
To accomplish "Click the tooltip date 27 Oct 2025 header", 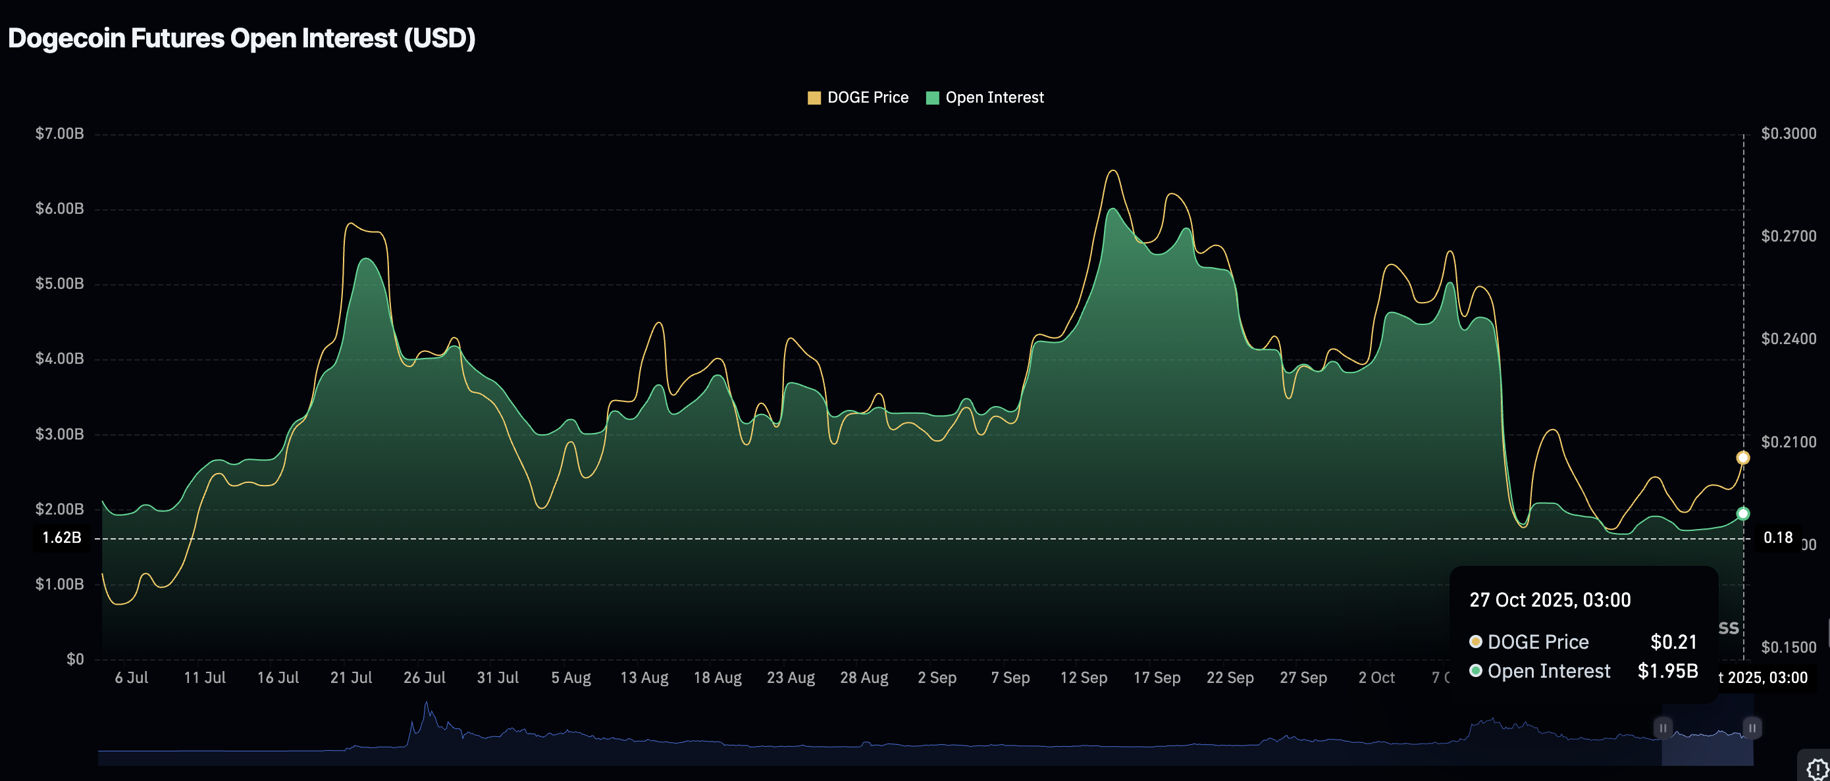I will point(1550,600).
